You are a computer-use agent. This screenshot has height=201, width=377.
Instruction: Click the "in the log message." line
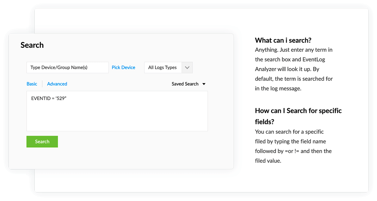[278, 88]
